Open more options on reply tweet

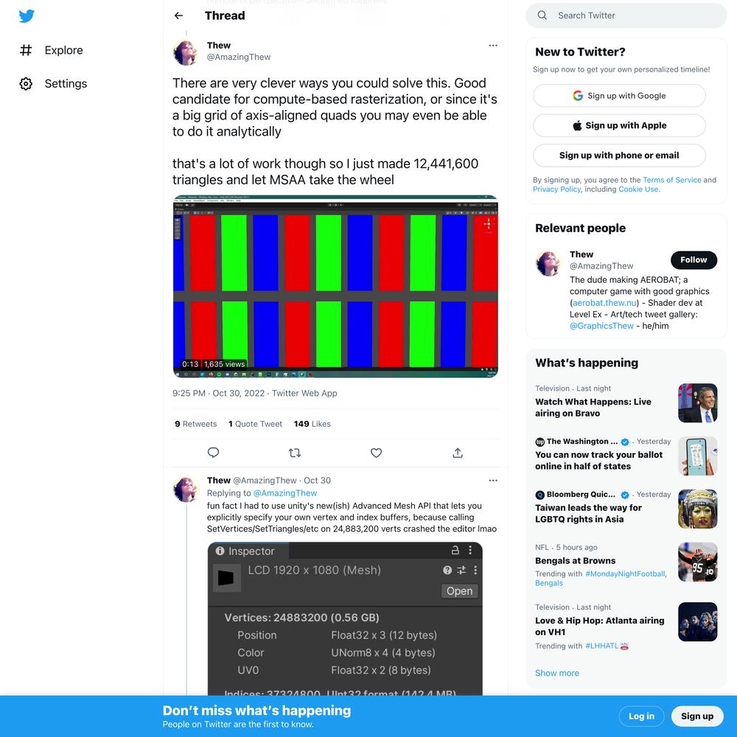pos(493,481)
